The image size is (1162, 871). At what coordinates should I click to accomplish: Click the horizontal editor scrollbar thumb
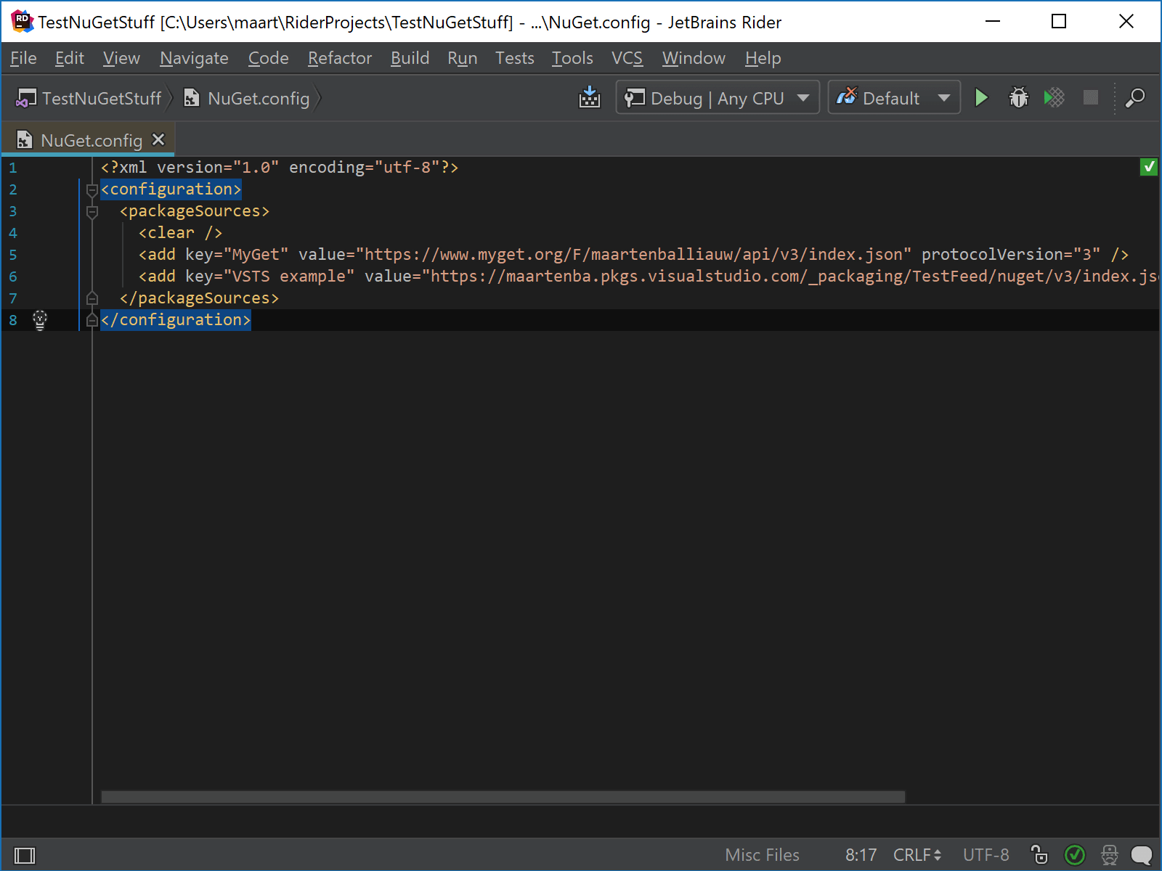[503, 796]
